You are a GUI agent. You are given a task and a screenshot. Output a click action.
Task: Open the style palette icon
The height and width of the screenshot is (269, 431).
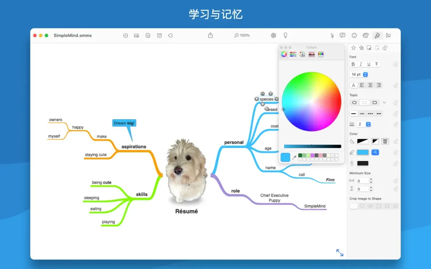[x=366, y=35]
